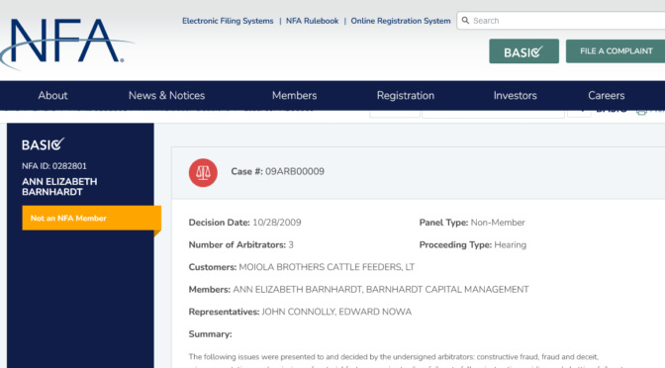
Task: Open the News & Notices menu
Action: point(166,95)
